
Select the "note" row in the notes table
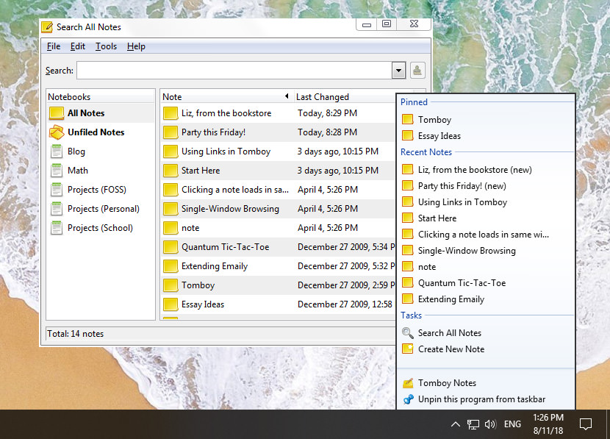pos(278,228)
